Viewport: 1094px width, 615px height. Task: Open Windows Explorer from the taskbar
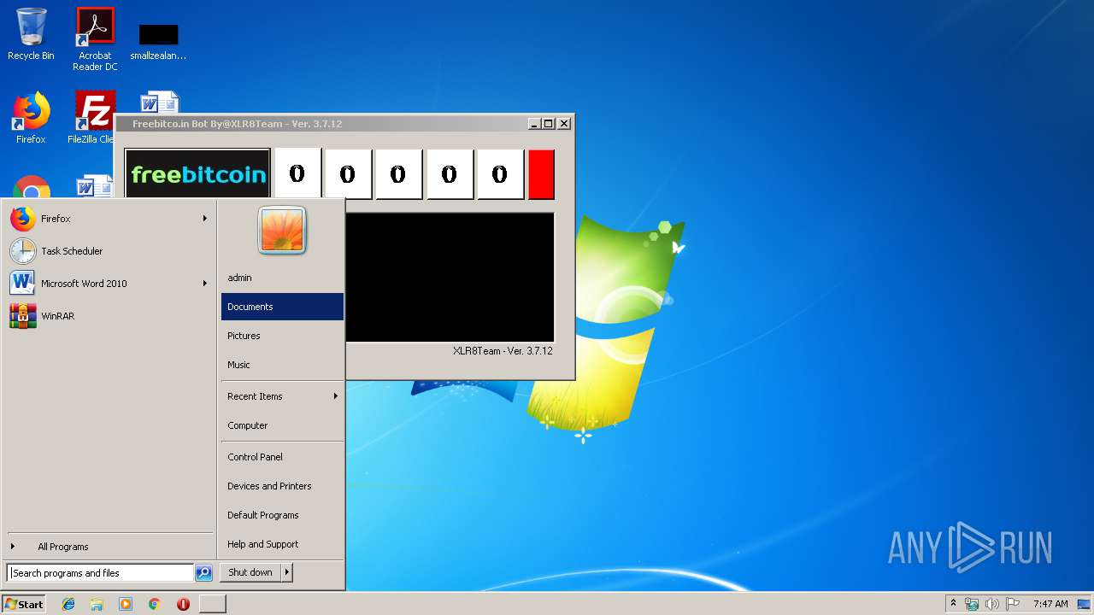(97, 604)
